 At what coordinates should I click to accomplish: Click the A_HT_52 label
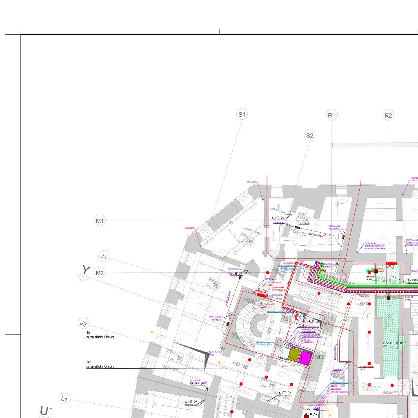(x=311, y=414)
